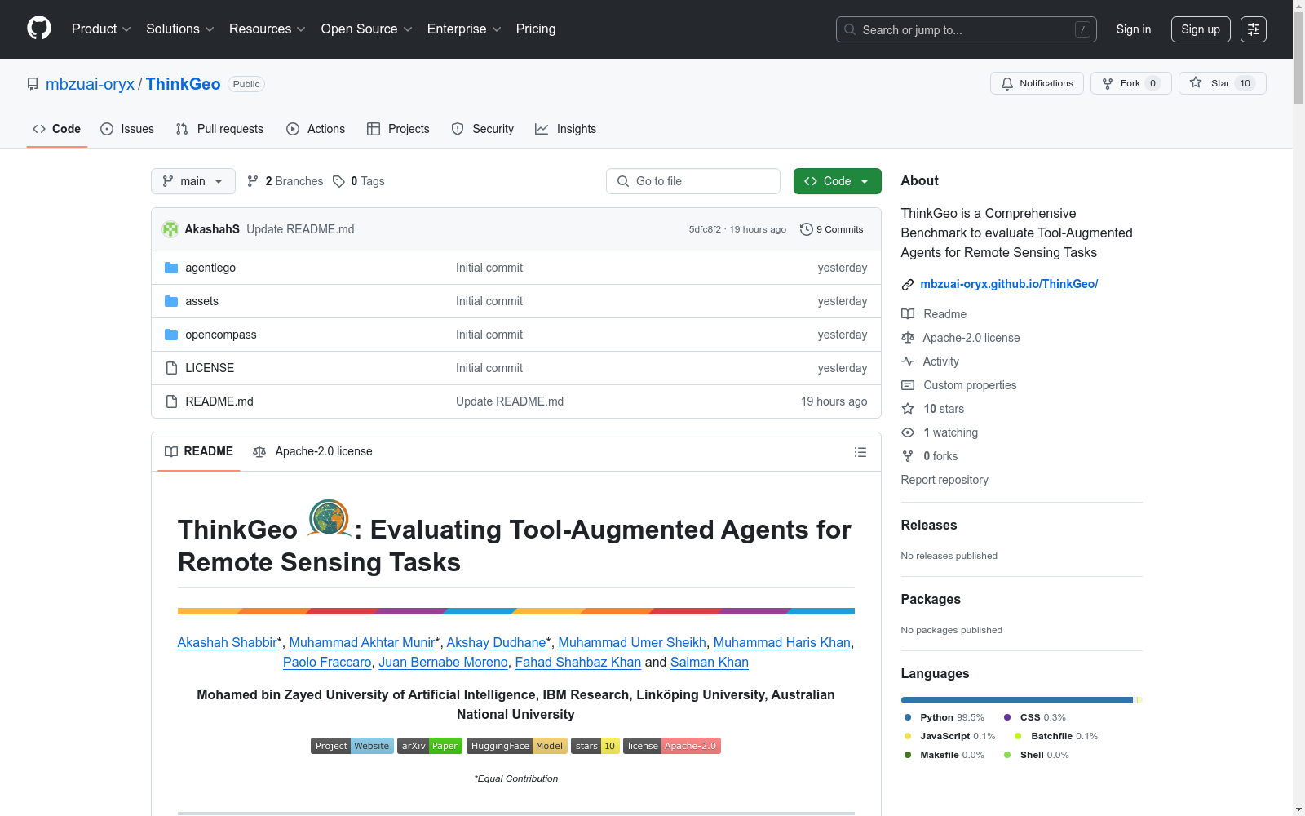The height and width of the screenshot is (816, 1305).
Task: Click the Project Website badge
Action: (x=352, y=746)
